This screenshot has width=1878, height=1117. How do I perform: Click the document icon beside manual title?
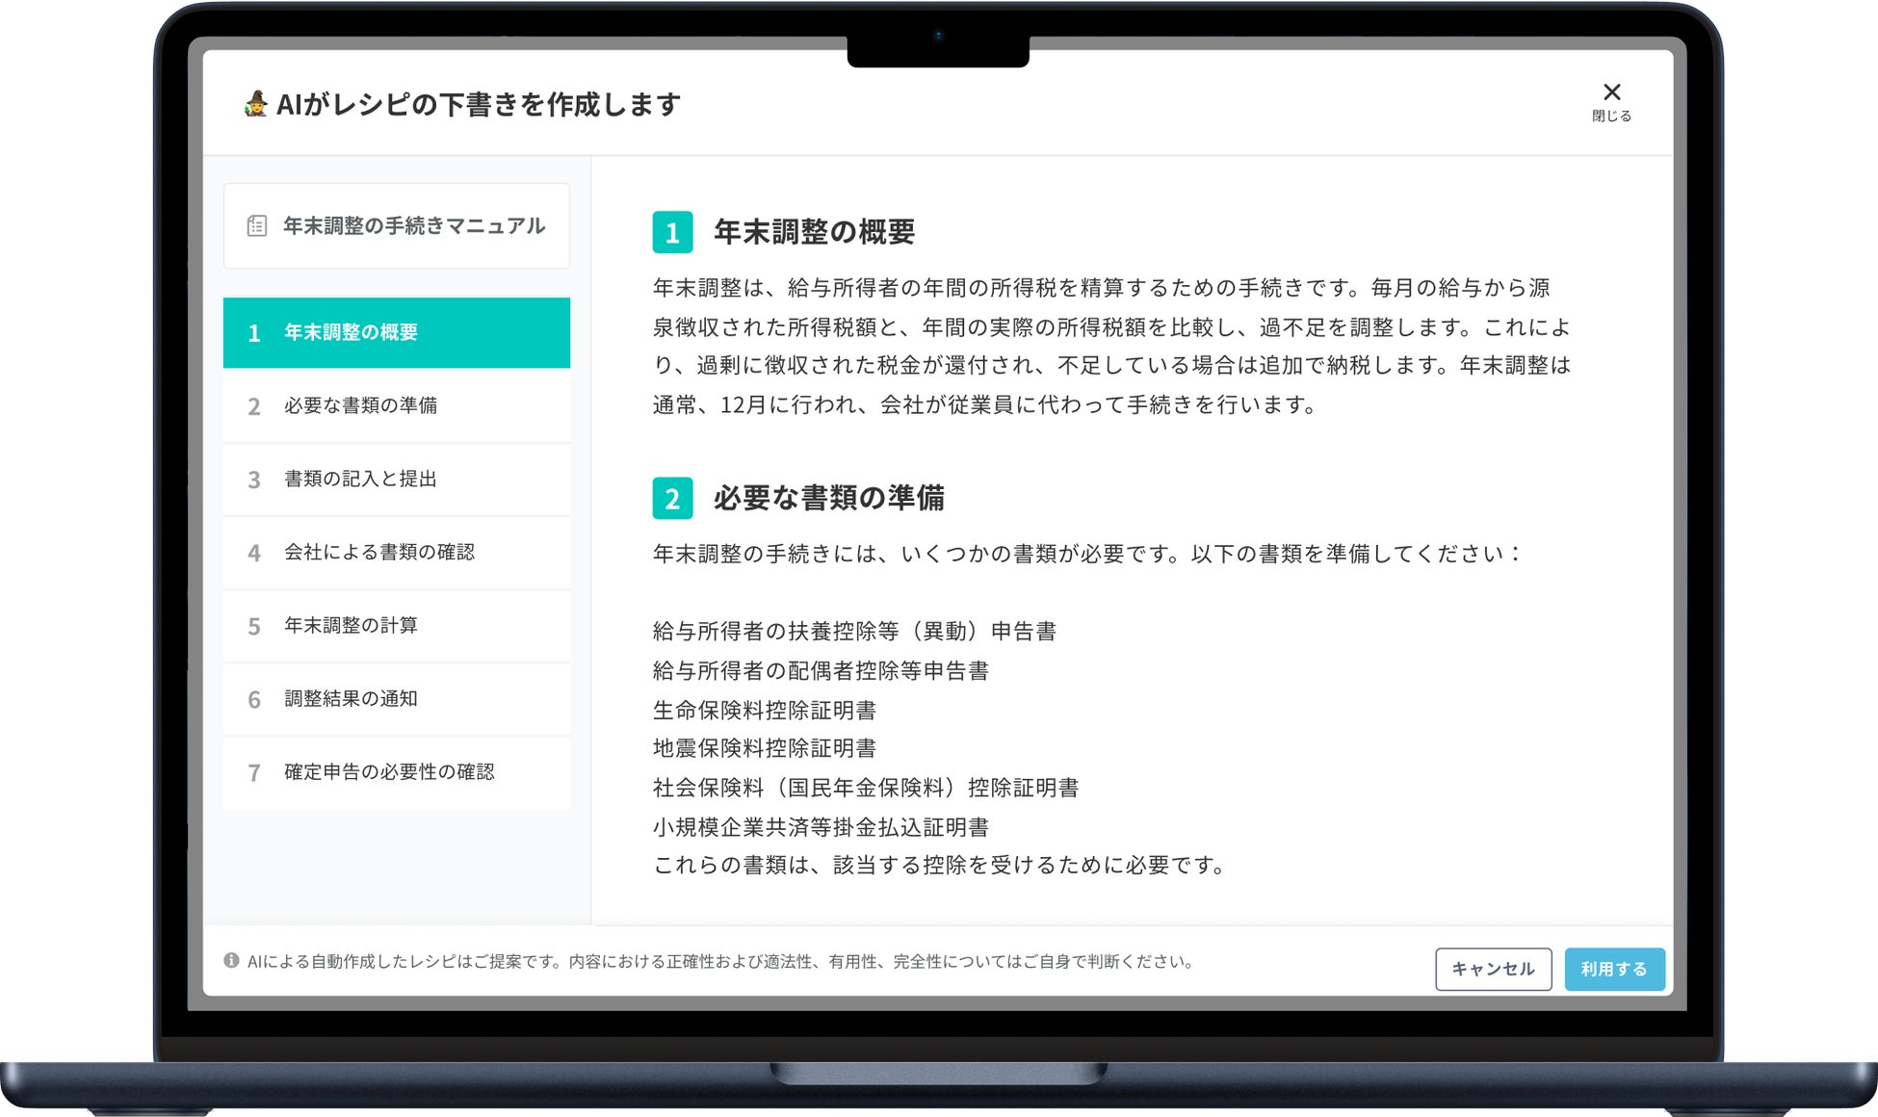(x=257, y=225)
